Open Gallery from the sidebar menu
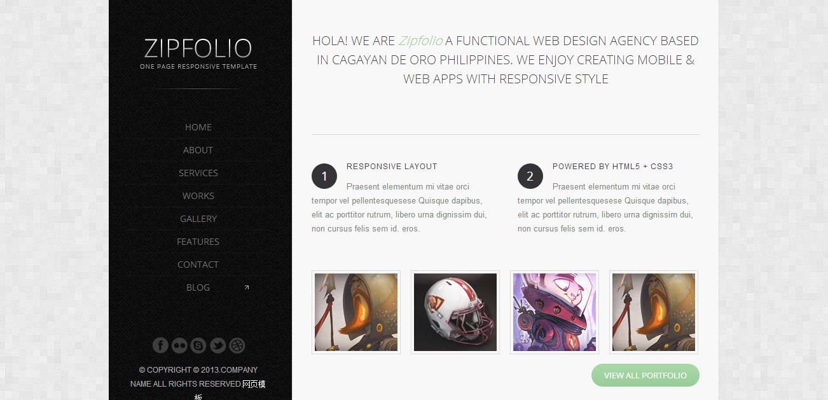 198,219
